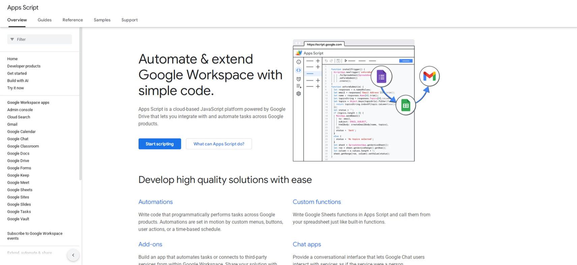The image size is (577, 265).
Task: Open Subscribe to Google Workspace events
Action: click(35, 236)
